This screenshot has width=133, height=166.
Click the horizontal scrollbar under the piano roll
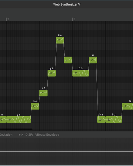coord(16,129)
